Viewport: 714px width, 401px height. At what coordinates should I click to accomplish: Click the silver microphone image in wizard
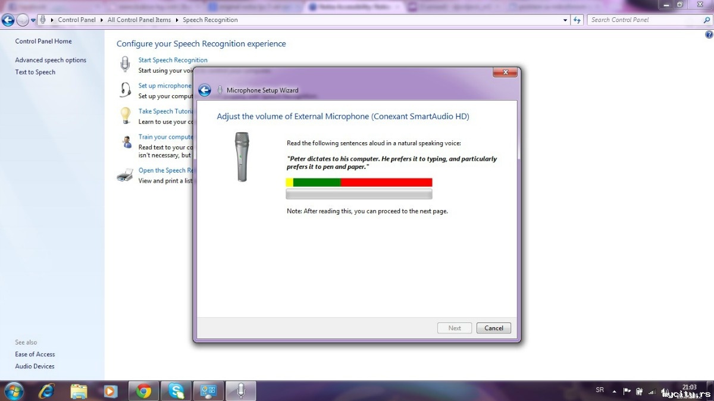242,156
